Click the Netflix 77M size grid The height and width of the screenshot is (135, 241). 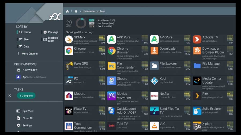pos(187,94)
